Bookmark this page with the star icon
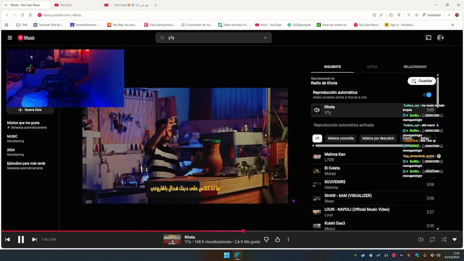 click(x=374, y=15)
